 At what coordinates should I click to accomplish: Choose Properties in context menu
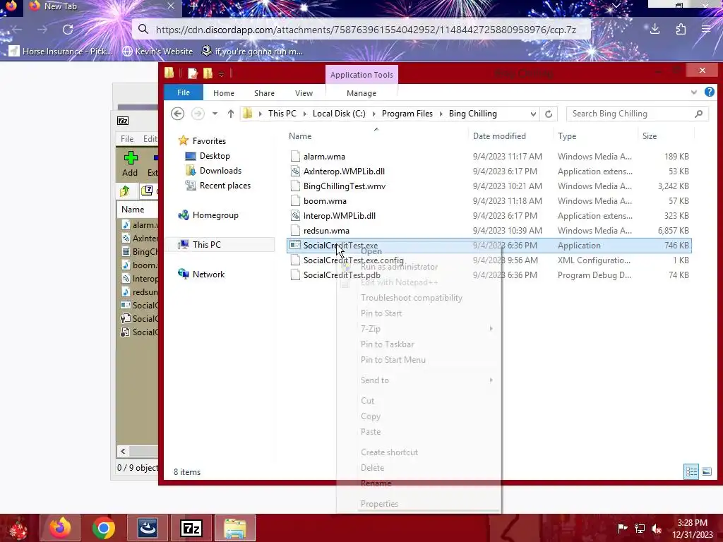(x=418, y=504)
